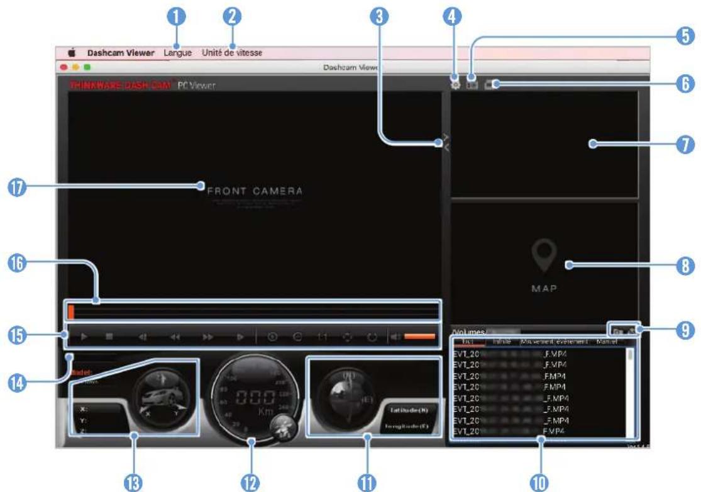Select the Infinie playlist tab
This screenshot has height=492, width=701.
[502, 341]
